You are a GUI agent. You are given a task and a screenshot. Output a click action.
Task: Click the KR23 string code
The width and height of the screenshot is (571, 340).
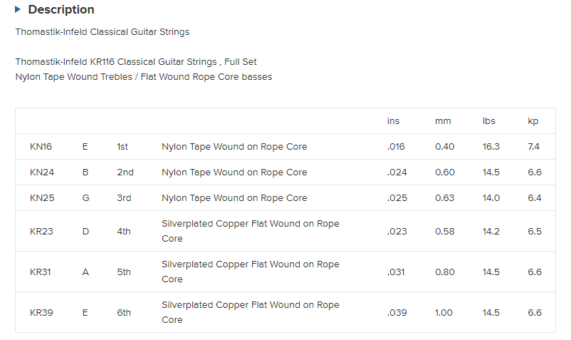coord(41,231)
